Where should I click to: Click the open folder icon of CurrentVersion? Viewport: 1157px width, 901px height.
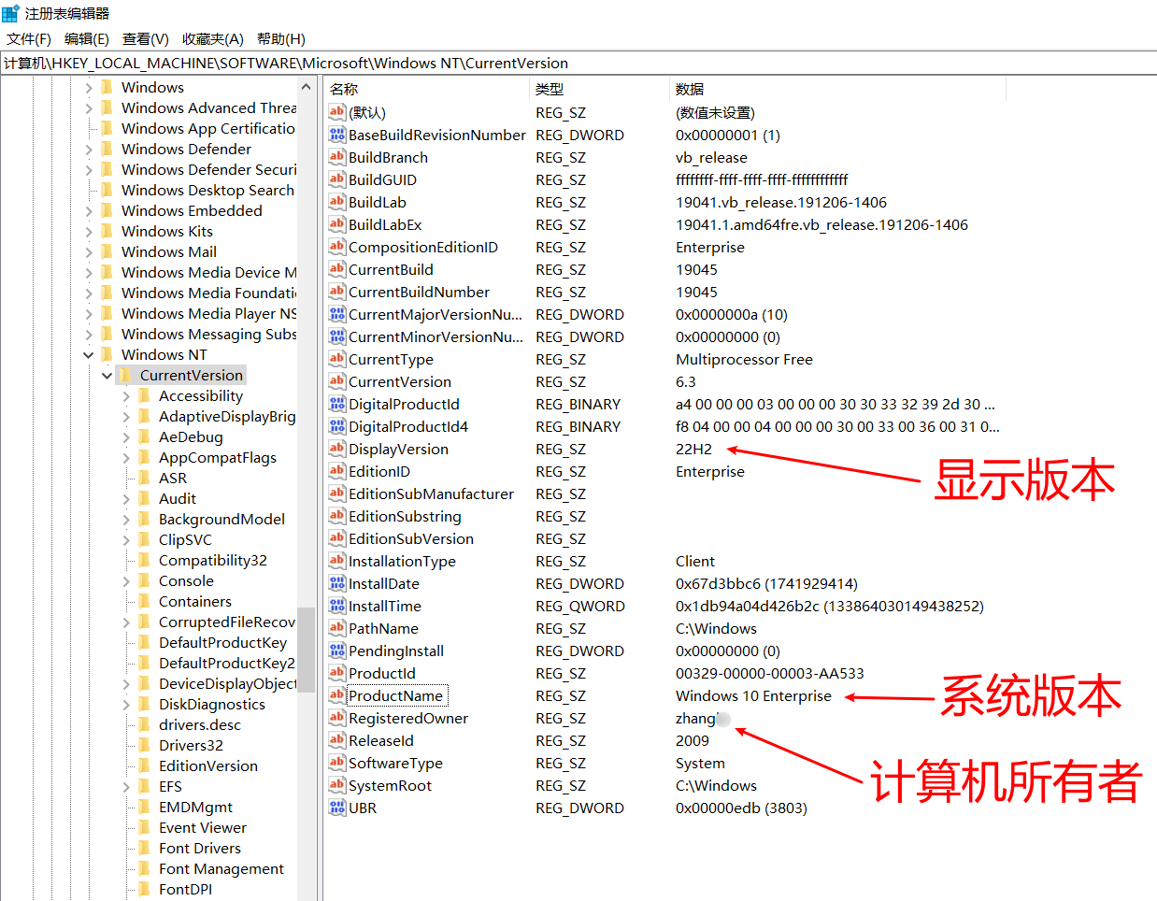click(125, 375)
